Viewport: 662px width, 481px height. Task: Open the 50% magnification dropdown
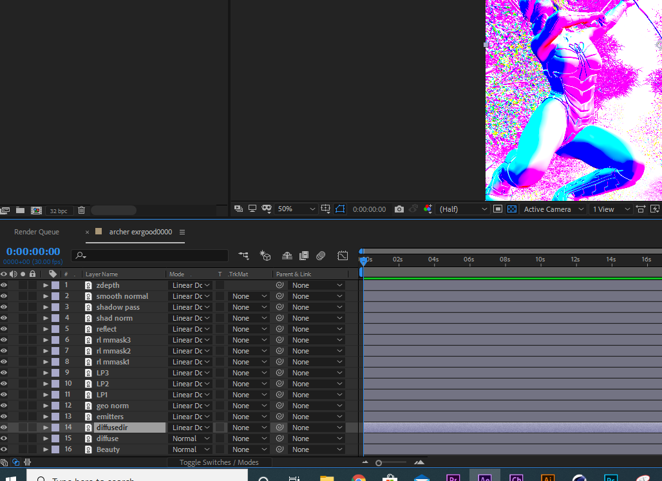click(296, 209)
